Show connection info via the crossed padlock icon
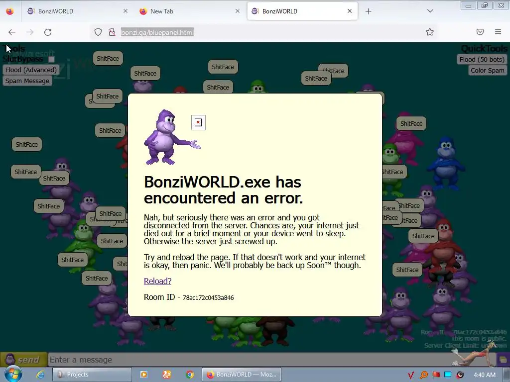Image resolution: width=510 pixels, height=382 pixels. click(112, 32)
